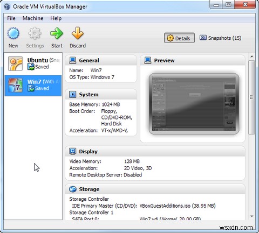Image resolution: width=259 pixels, height=233 pixels.
Task: Click the General section monitor icon
Action: click(x=73, y=60)
